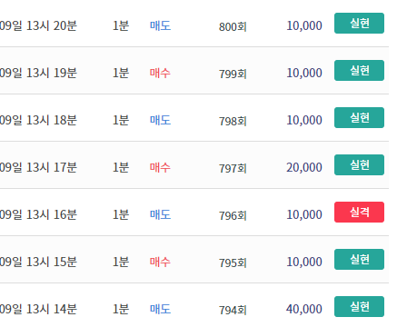Viewport: 397px width, 327px height.
Task: Select the red 매수 label at 13시 15분
Action: 160,262
